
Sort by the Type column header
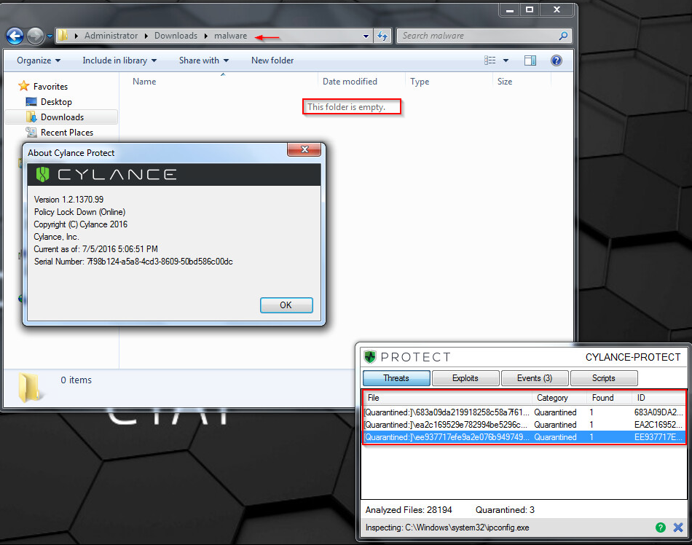[x=420, y=82]
